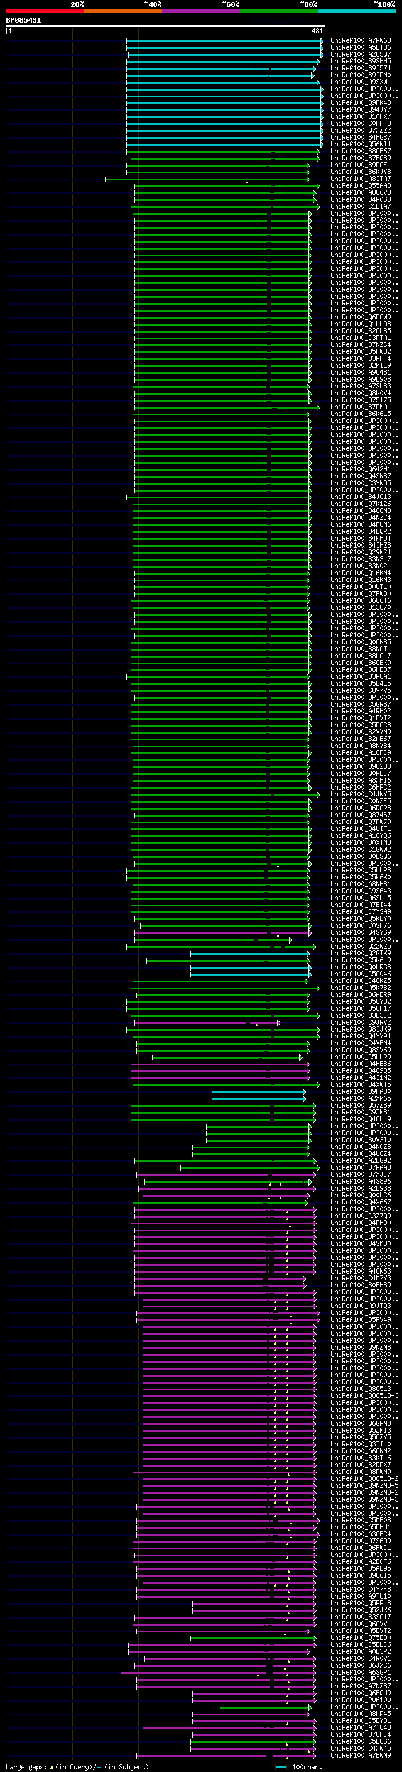Click the cyan alignment bar for UniRef100_A2XK65
The width and height of the screenshot is (402, 1772).
[x=259, y=1099]
